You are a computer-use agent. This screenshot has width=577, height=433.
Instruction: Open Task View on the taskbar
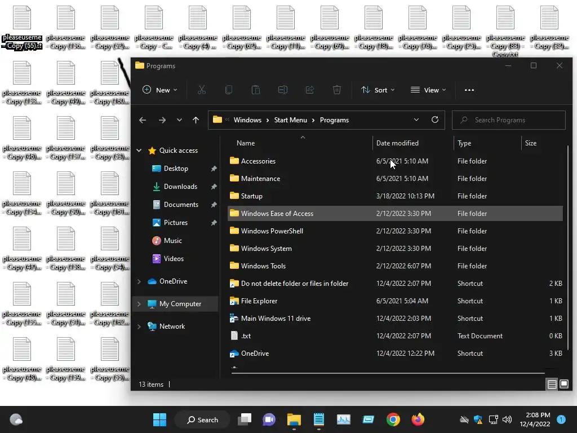[x=245, y=419]
